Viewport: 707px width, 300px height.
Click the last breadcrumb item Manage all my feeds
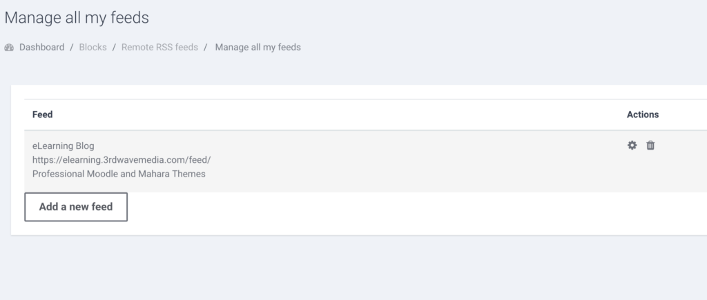coord(258,48)
